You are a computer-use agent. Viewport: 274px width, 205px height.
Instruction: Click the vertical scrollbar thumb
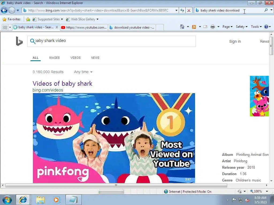271,46
